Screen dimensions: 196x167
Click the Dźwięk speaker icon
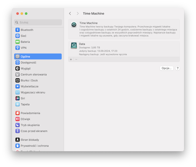coord(17,119)
